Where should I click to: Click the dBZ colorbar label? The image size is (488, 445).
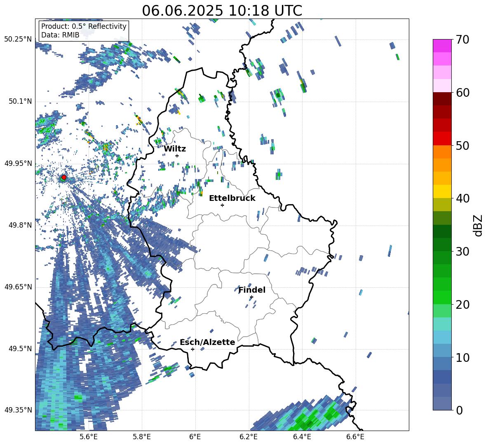pos(479,225)
